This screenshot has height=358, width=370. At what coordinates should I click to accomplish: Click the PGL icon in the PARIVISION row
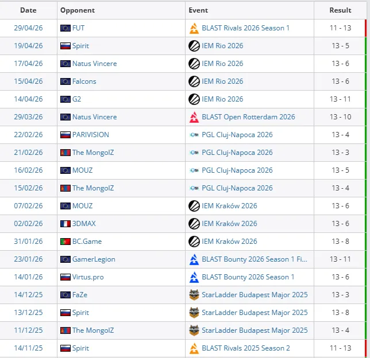click(194, 135)
